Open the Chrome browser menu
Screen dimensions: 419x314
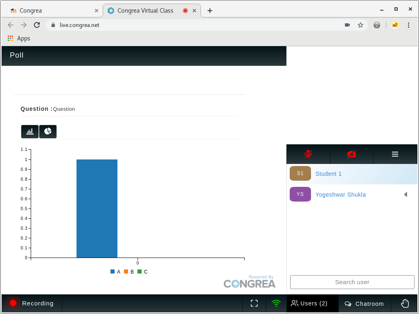pos(408,25)
